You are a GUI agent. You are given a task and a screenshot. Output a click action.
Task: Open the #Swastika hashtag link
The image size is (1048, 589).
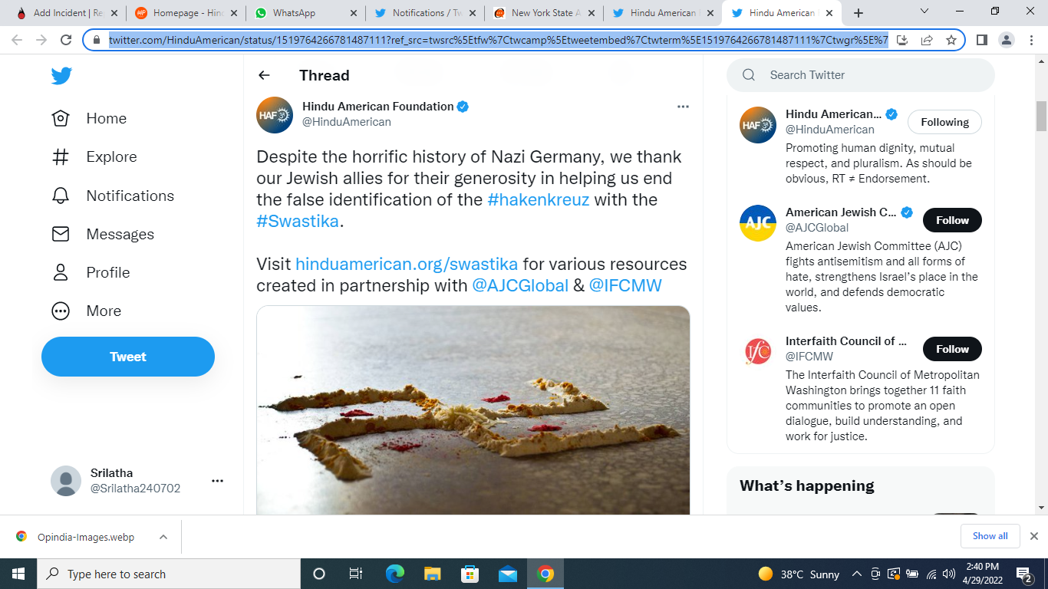click(298, 221)
